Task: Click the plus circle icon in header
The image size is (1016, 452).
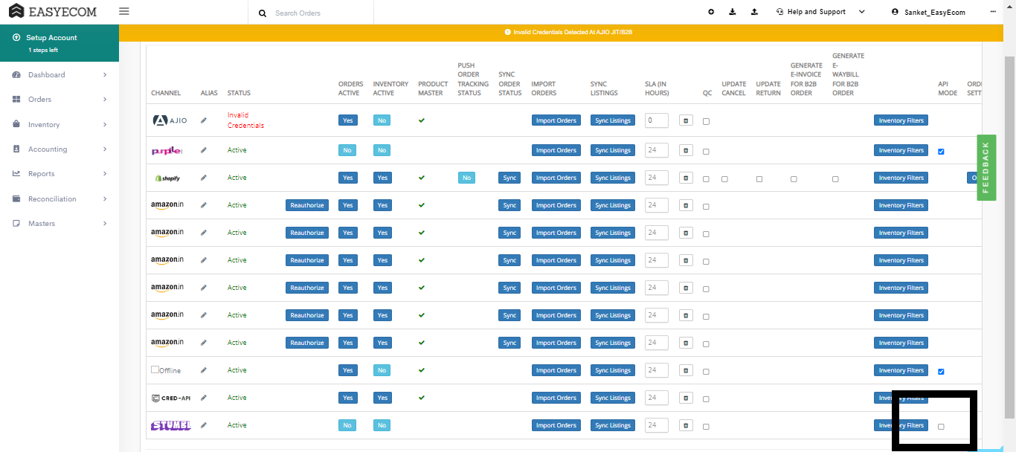Action: coord(711,12)
